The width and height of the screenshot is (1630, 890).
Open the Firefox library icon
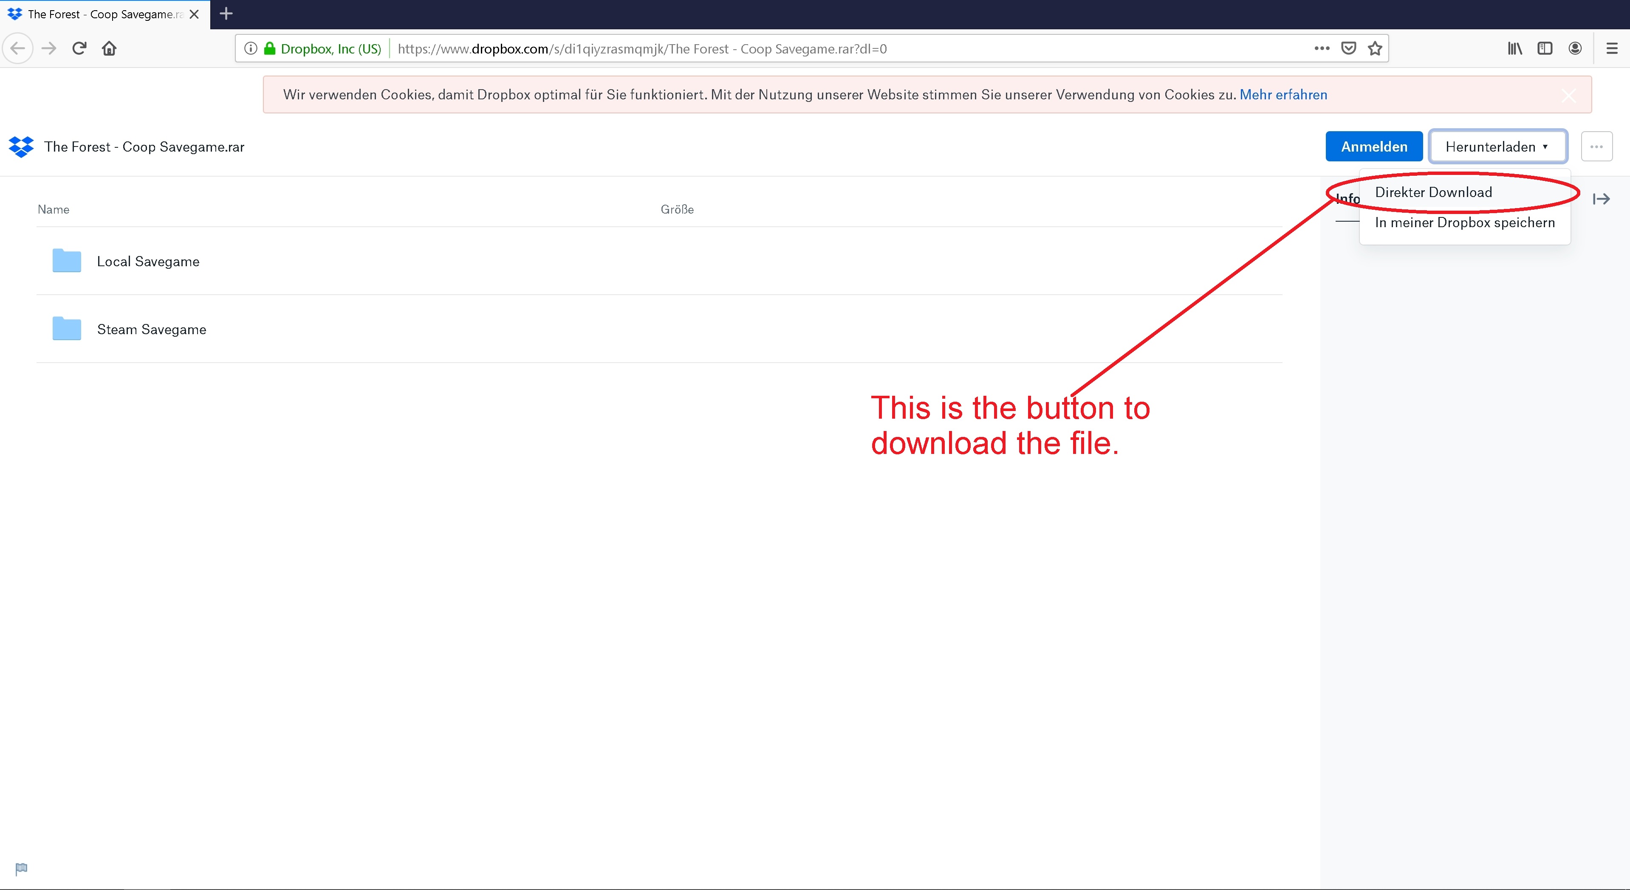(x=1514, y=49)
